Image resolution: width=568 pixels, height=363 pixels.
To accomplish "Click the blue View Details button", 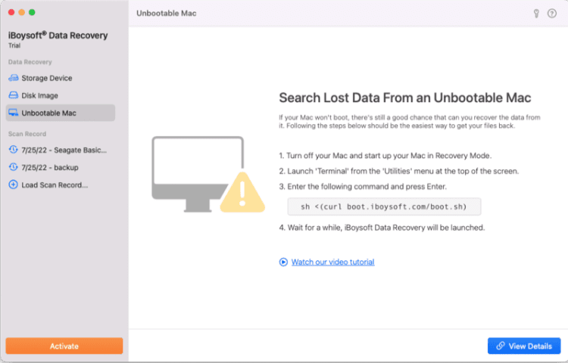I will [x=524, y=346].
